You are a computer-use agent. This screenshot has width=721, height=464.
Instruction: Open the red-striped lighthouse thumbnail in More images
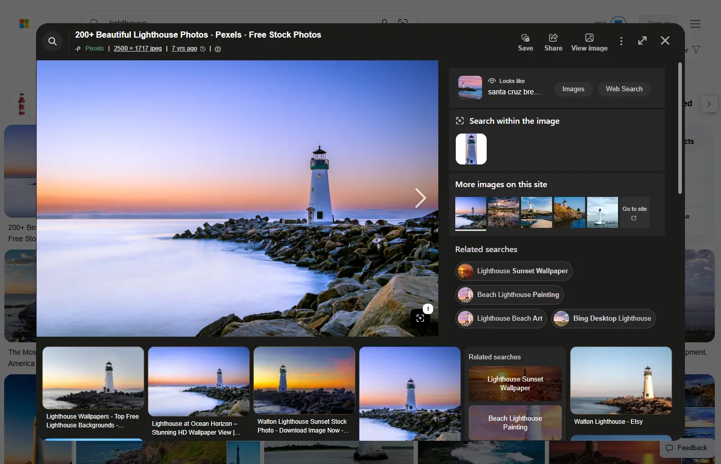(x=570, y=212)
